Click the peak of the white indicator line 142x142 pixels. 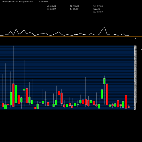point(105,27)
